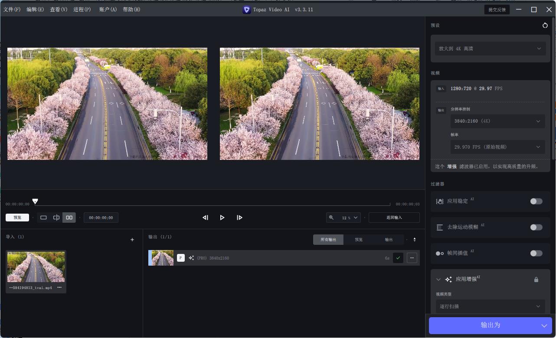The height and width of the screenshot is (338, 556).
Task: Open the 3840x2160 (4K) resolution dropdown
Action: pos(497,121)
